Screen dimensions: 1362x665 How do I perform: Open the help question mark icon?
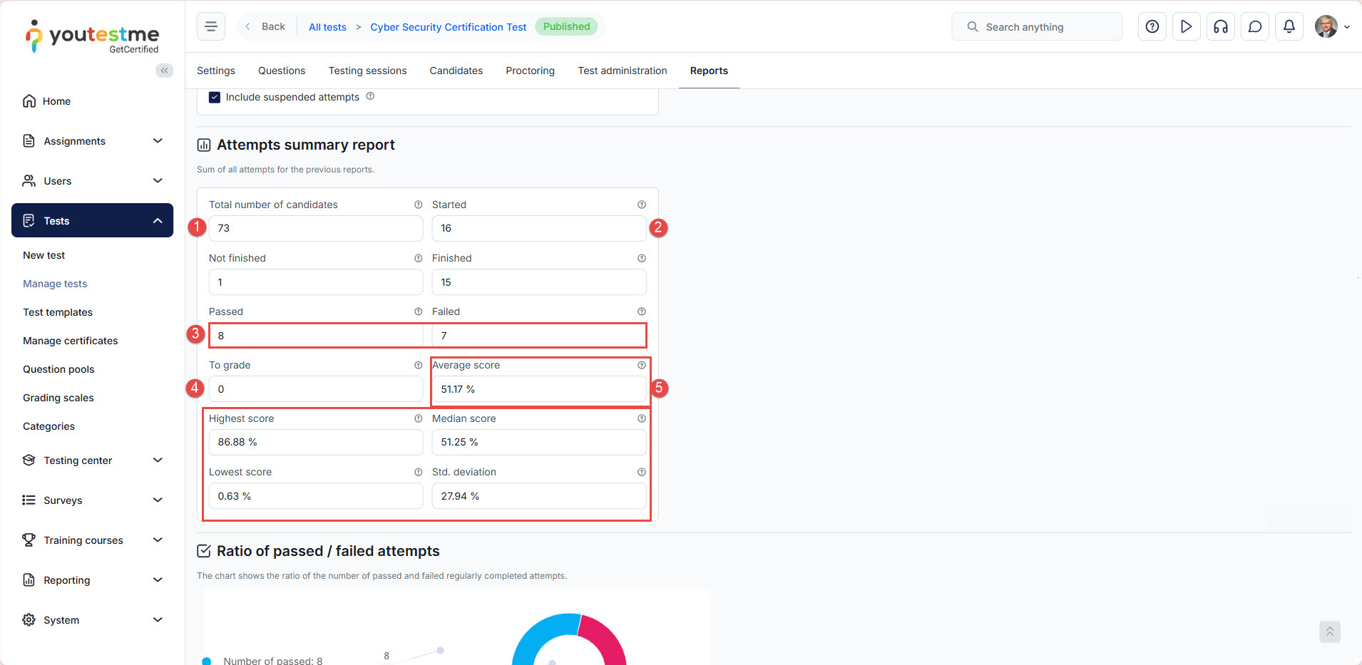[x=1152, y=26]
